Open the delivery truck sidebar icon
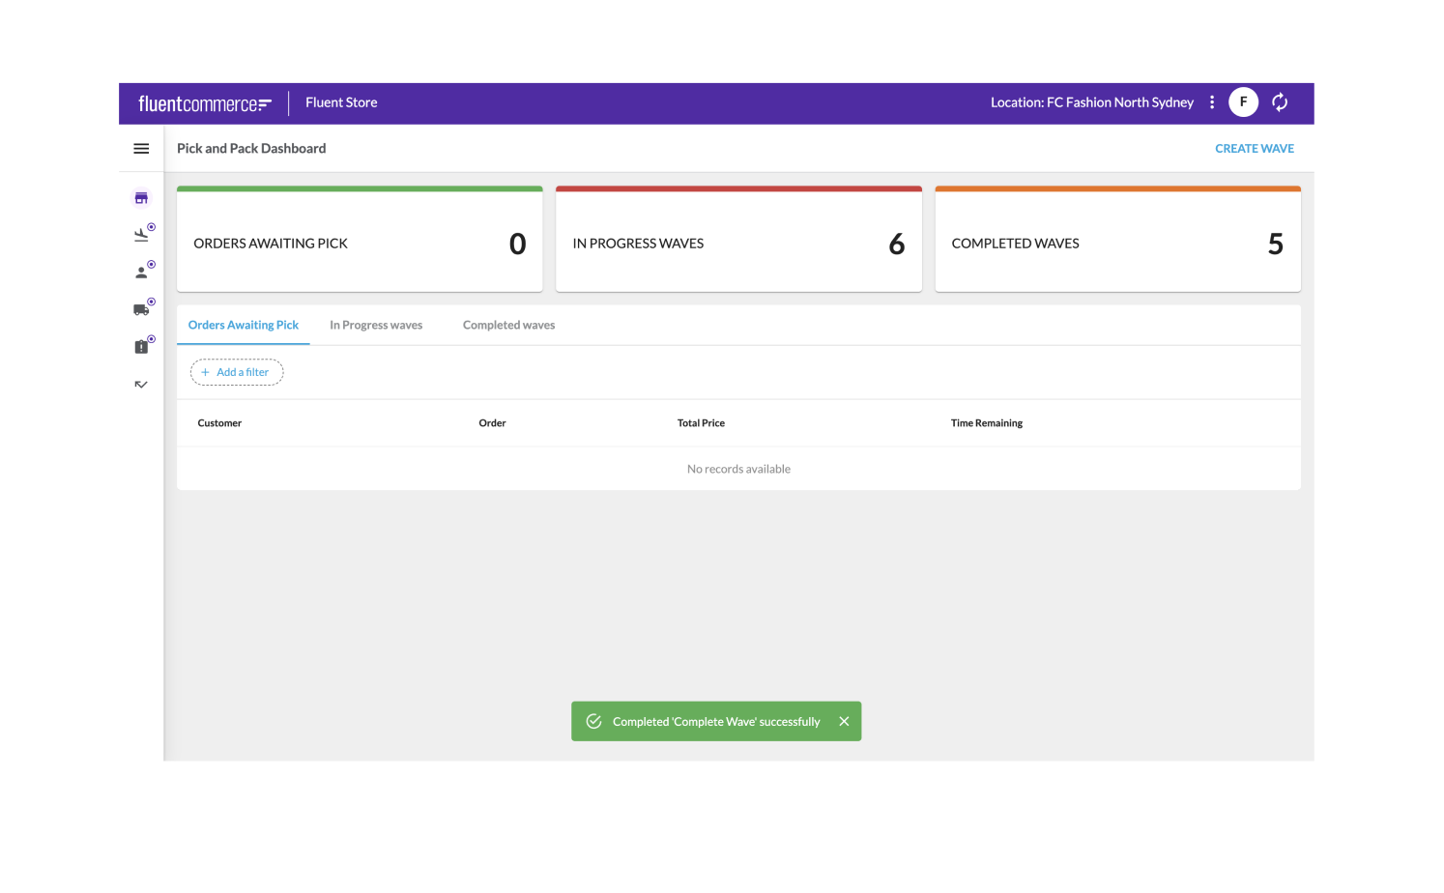 point(141,309)
